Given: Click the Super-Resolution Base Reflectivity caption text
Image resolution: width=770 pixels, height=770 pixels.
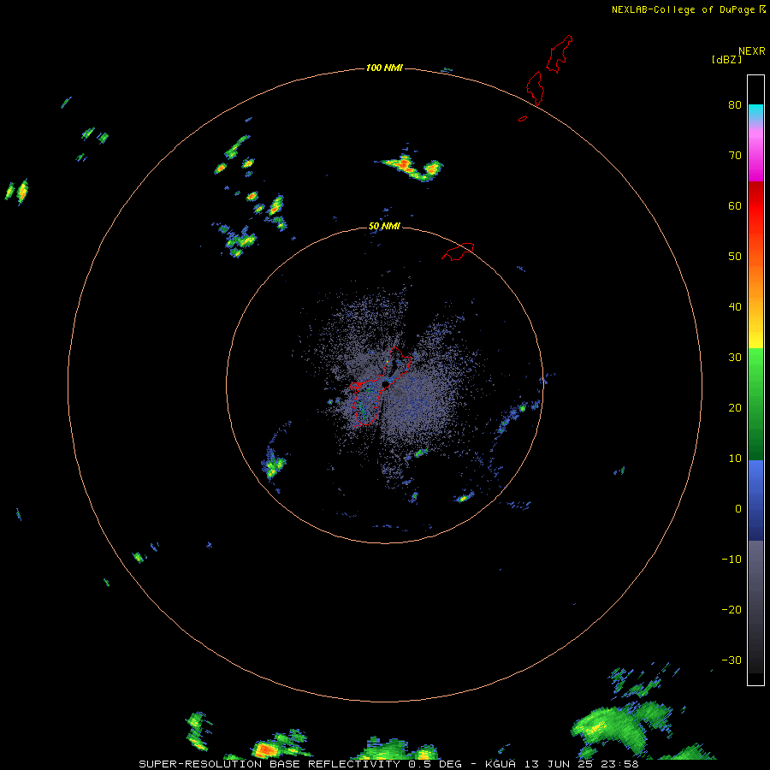Looking at the screenshot, I should click(388, 764).
